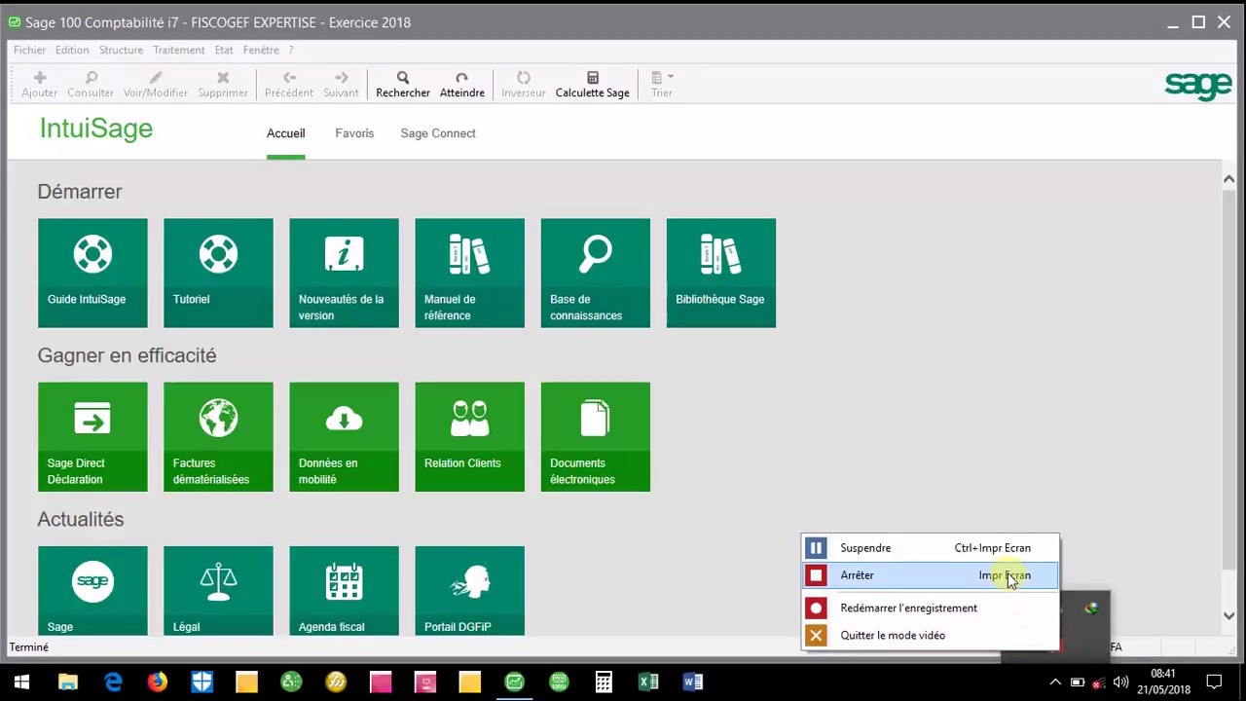Open the Relation Clients tile
The height and width of the screenshot is (701, 1246).
(469, 436)
